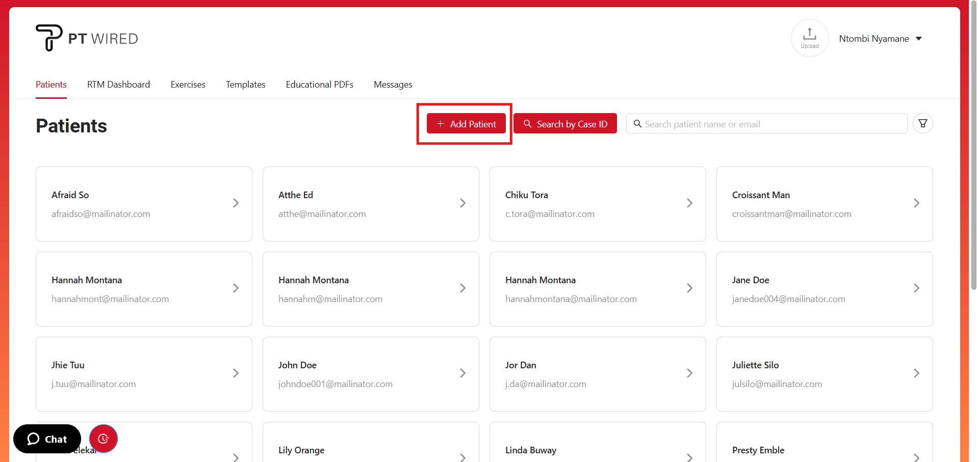Focus the patient name or email search field
Image resolution: width=978 pixels, height=462 pixels.
(767, 124)
